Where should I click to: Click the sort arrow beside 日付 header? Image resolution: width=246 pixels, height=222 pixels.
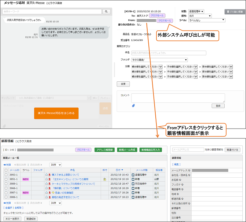pyautogui.click(x=122, y=170)
